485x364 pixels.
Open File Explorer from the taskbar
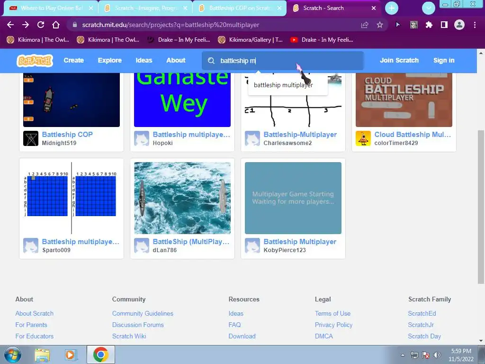42,355
